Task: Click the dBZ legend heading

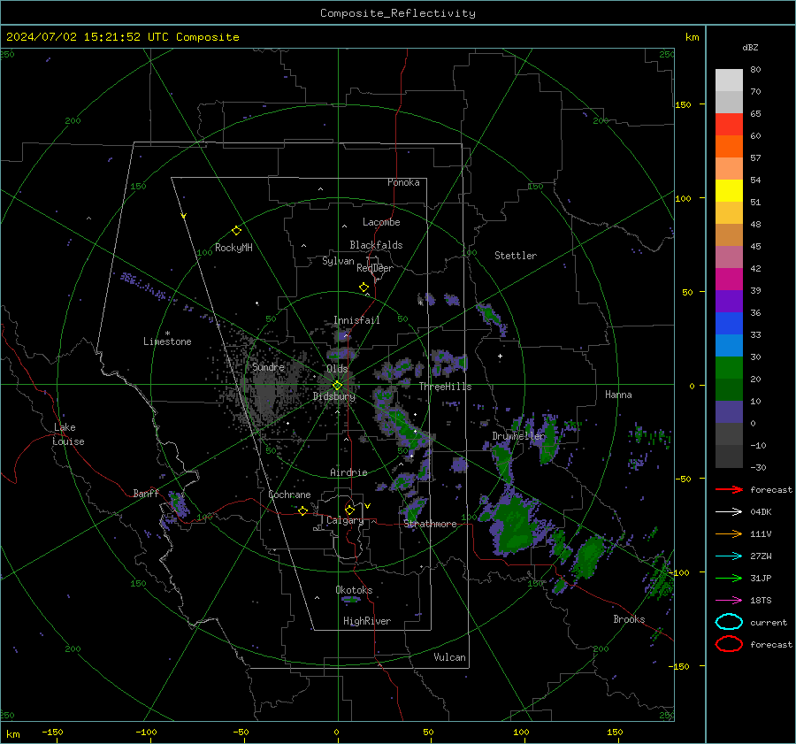Action: [750, 48]
